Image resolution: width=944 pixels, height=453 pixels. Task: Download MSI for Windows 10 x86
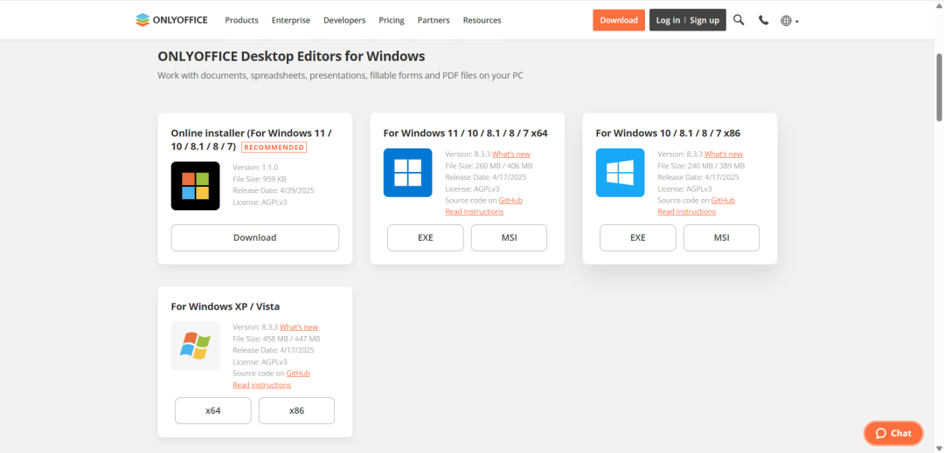pos(721,238)
